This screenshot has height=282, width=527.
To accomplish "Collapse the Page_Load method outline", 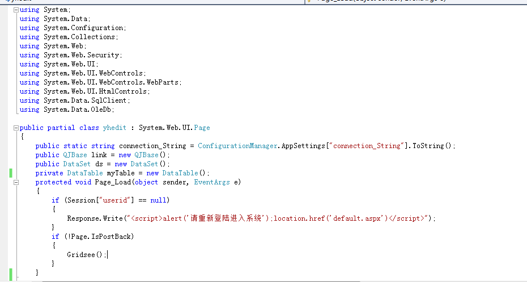I will (16, 182).
